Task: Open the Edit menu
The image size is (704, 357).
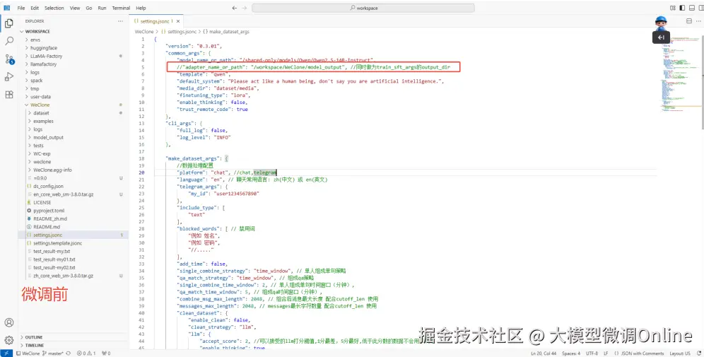Action: point(35,8)
